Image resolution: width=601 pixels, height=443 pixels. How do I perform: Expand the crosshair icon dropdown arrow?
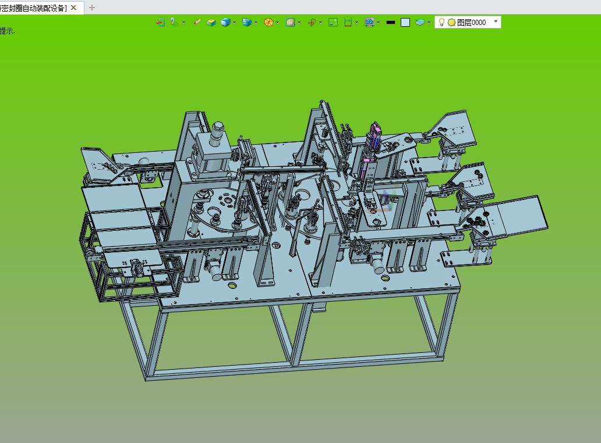[320, 23]
